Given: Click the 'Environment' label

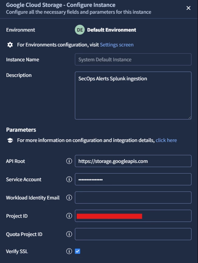Looking at the screenshot, I should (x=20, y=30).
